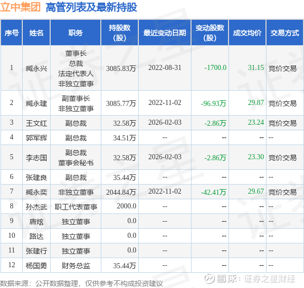
Task: Click the name 张建良
Action: 36,177
